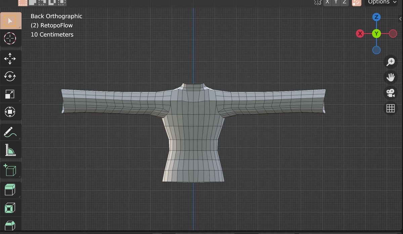Viewport: 403px width, 234px height.
Task: Toggle X axis mirror
Action: click(328, 2)
